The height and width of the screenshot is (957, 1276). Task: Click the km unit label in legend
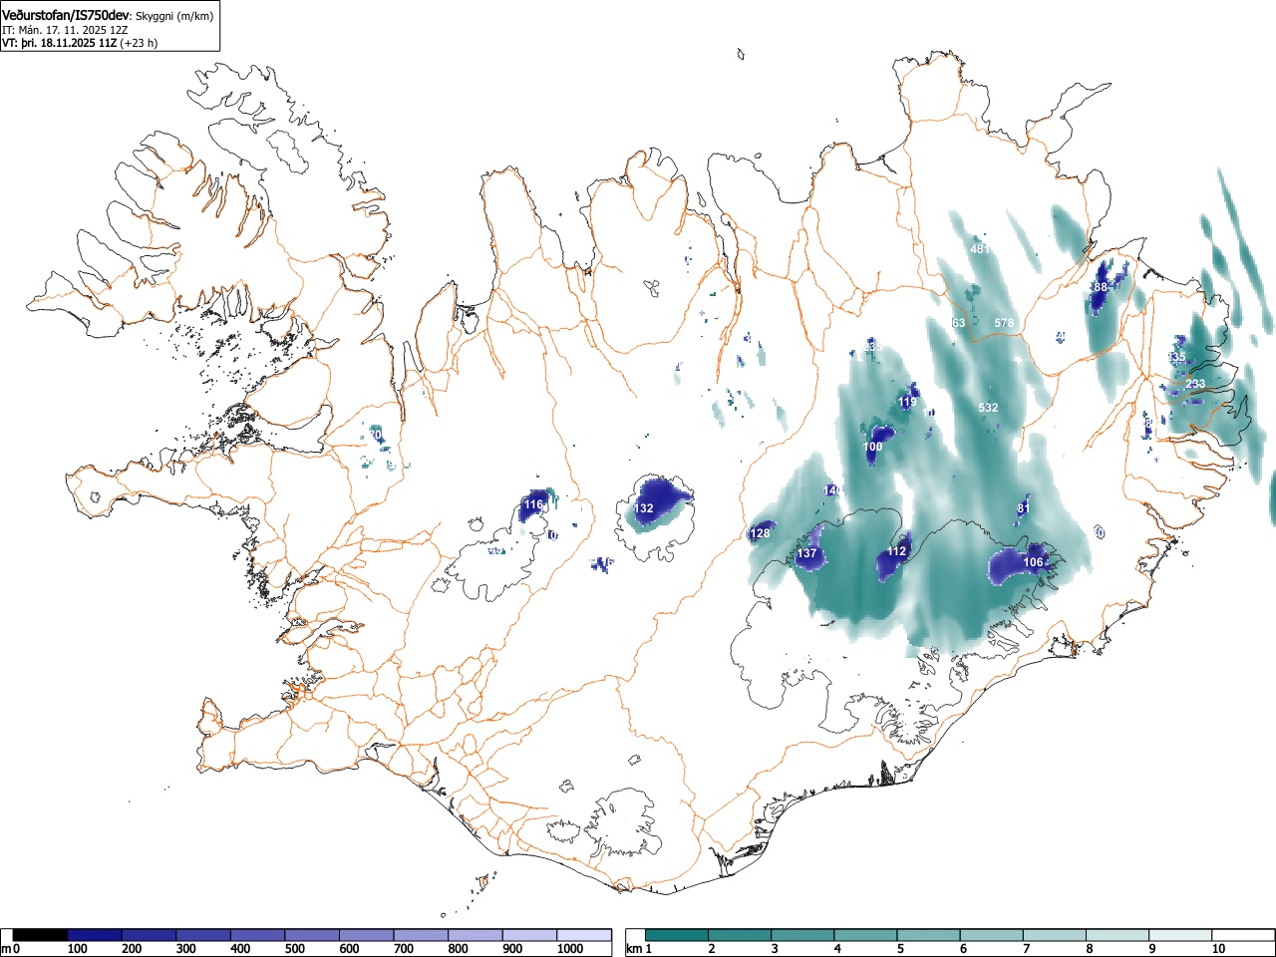633,949
